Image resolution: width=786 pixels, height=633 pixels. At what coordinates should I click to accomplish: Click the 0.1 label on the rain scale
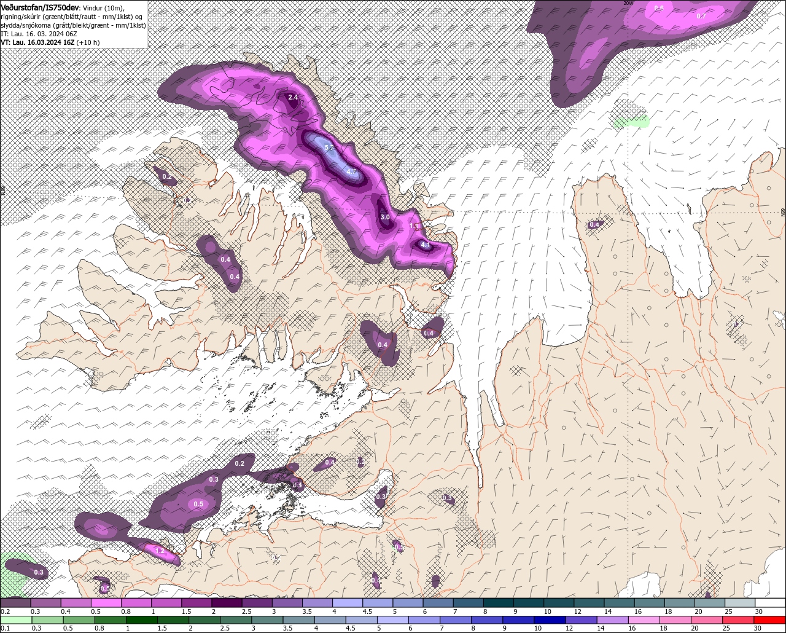coord(5,628)
